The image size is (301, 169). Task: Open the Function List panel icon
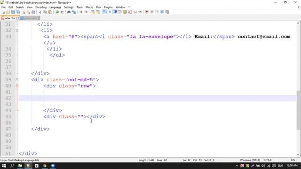click(x=130, y=12)
